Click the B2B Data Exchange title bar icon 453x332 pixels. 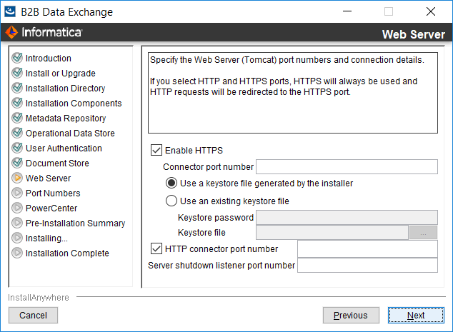tap(10, 11)
